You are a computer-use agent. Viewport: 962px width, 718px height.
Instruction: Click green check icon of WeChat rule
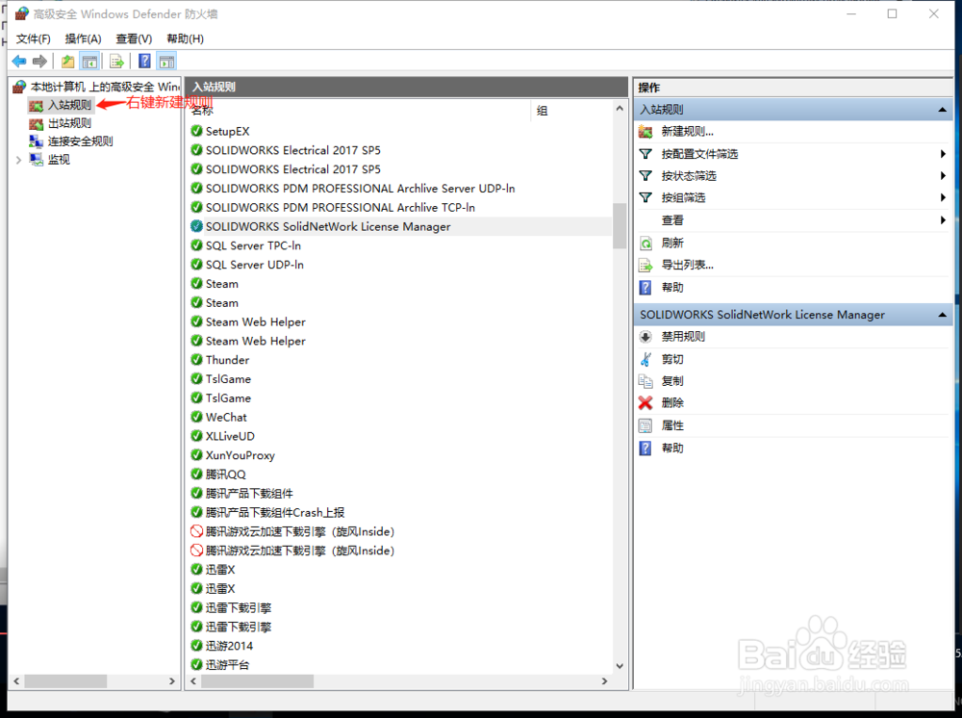pyautogui.click(x=196, y=417)
